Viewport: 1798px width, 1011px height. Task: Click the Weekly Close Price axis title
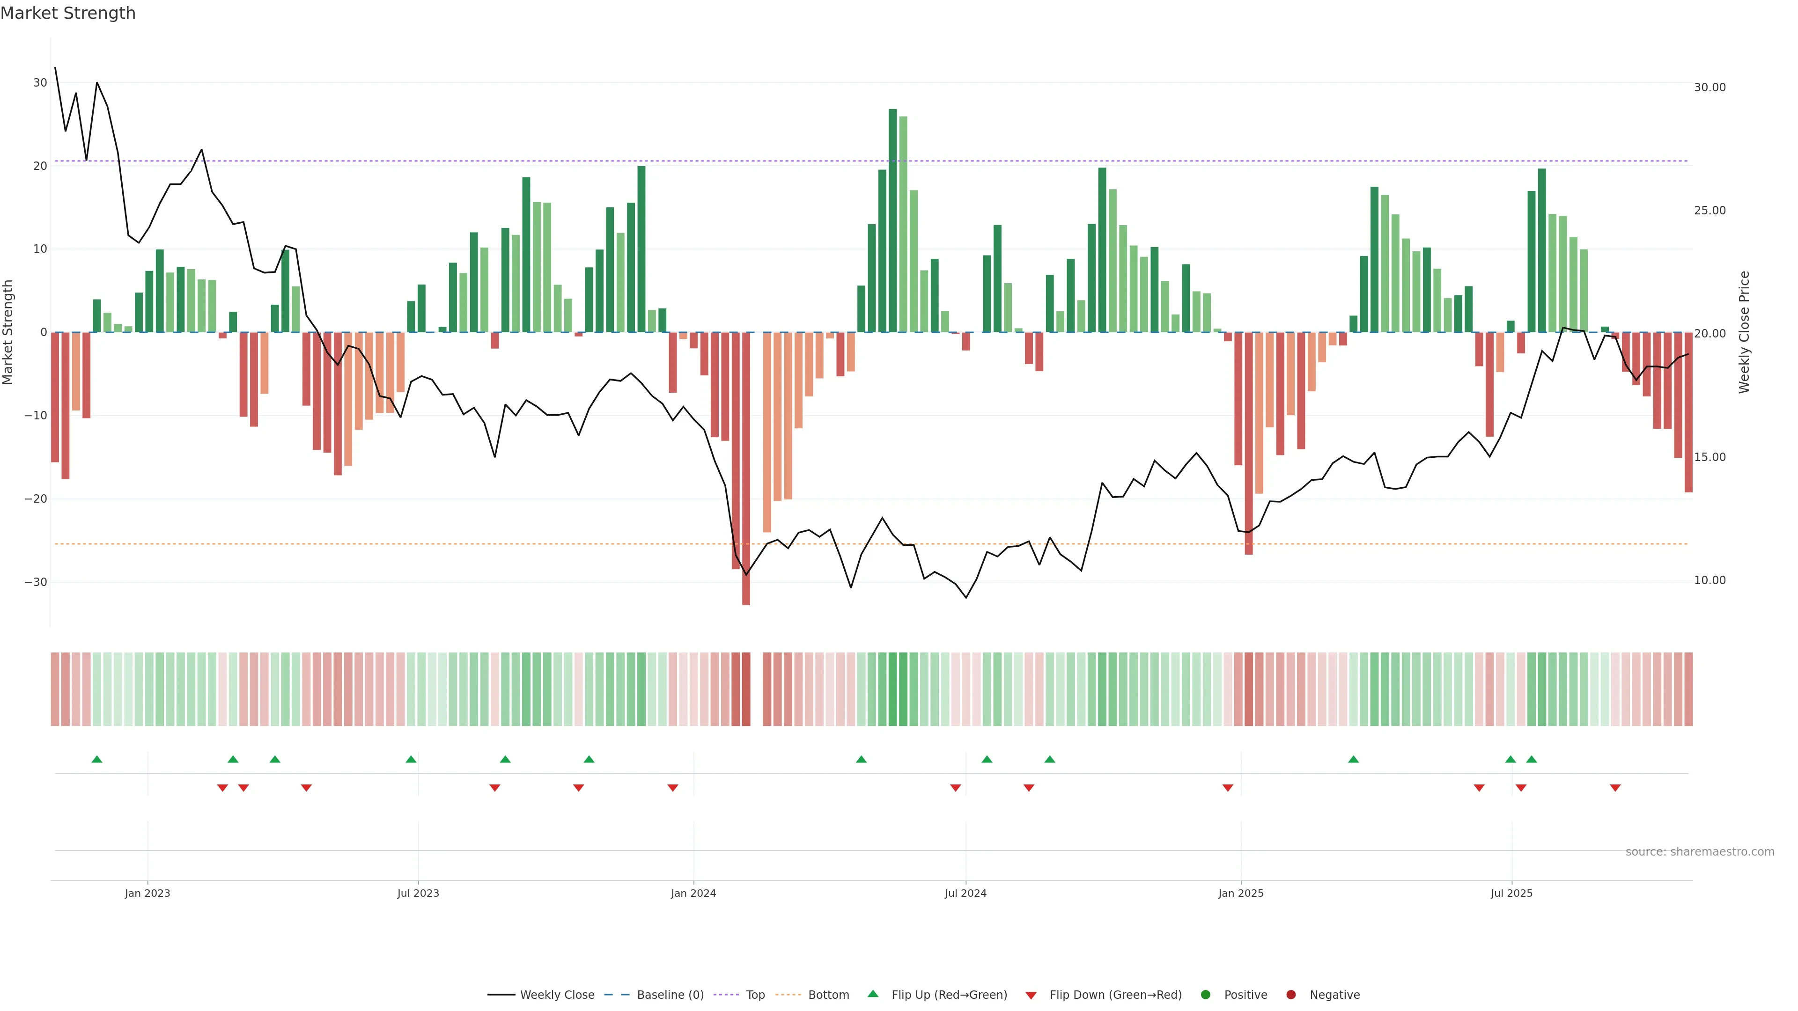pos(1744,332)
